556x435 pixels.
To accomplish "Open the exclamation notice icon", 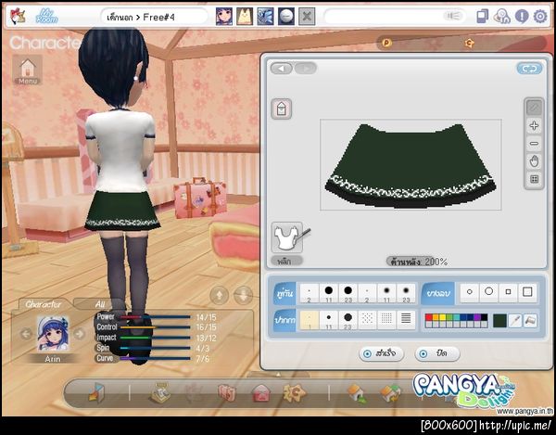I will point(522,17).
